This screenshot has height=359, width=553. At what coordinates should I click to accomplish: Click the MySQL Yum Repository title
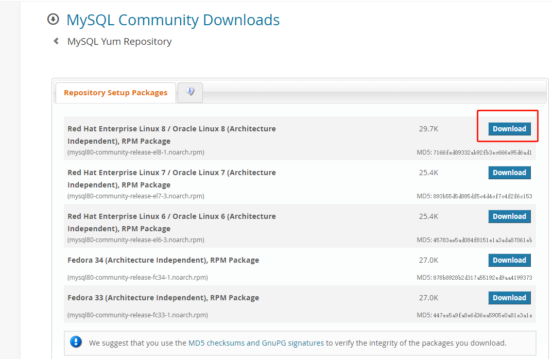coord(119,42)
